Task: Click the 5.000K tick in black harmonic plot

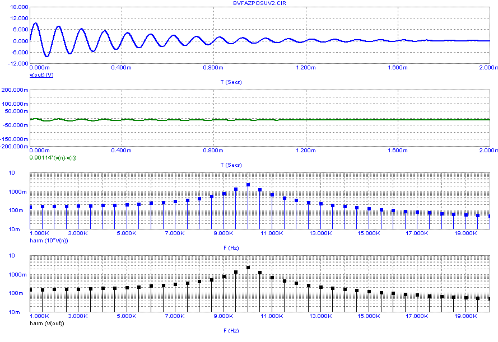Action: (127, 316)
